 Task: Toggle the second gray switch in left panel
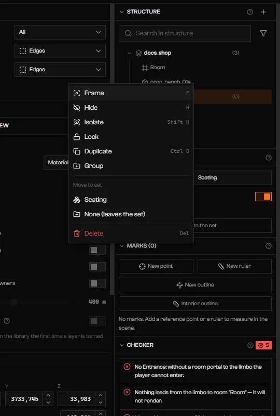[97, 267]
